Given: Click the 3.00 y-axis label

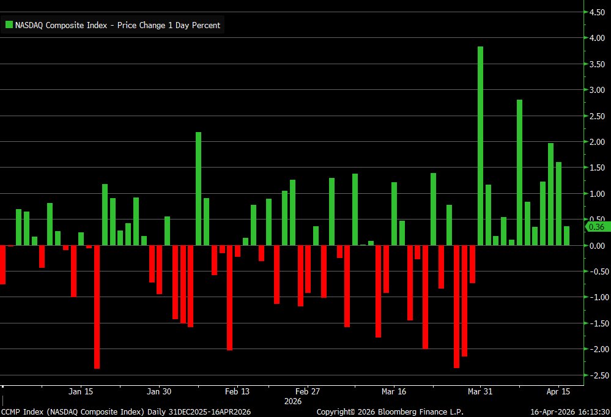Looking at the screenshot, I should [597, 90].
